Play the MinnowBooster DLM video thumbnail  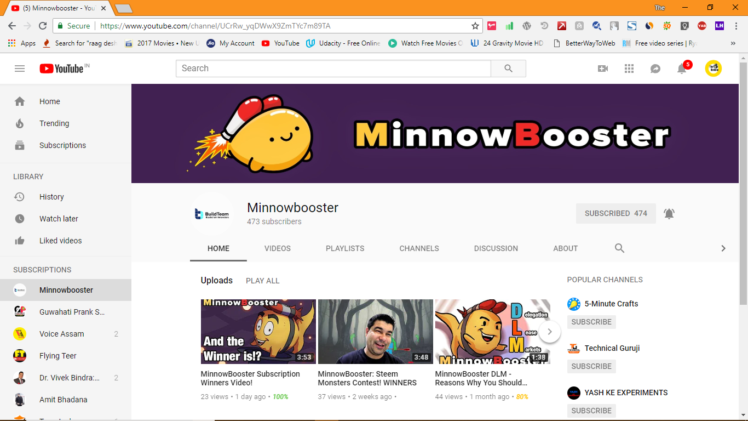(493, 332)
